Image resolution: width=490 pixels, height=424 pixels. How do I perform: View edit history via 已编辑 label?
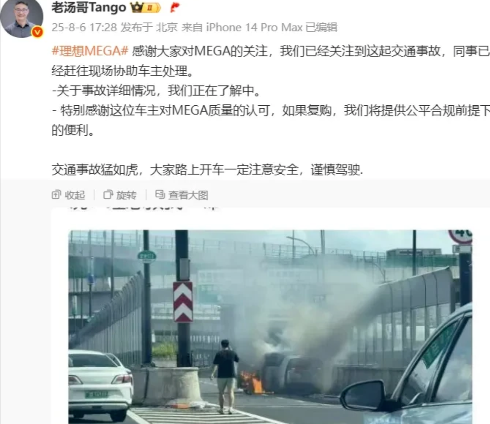(x=322, y=28)
